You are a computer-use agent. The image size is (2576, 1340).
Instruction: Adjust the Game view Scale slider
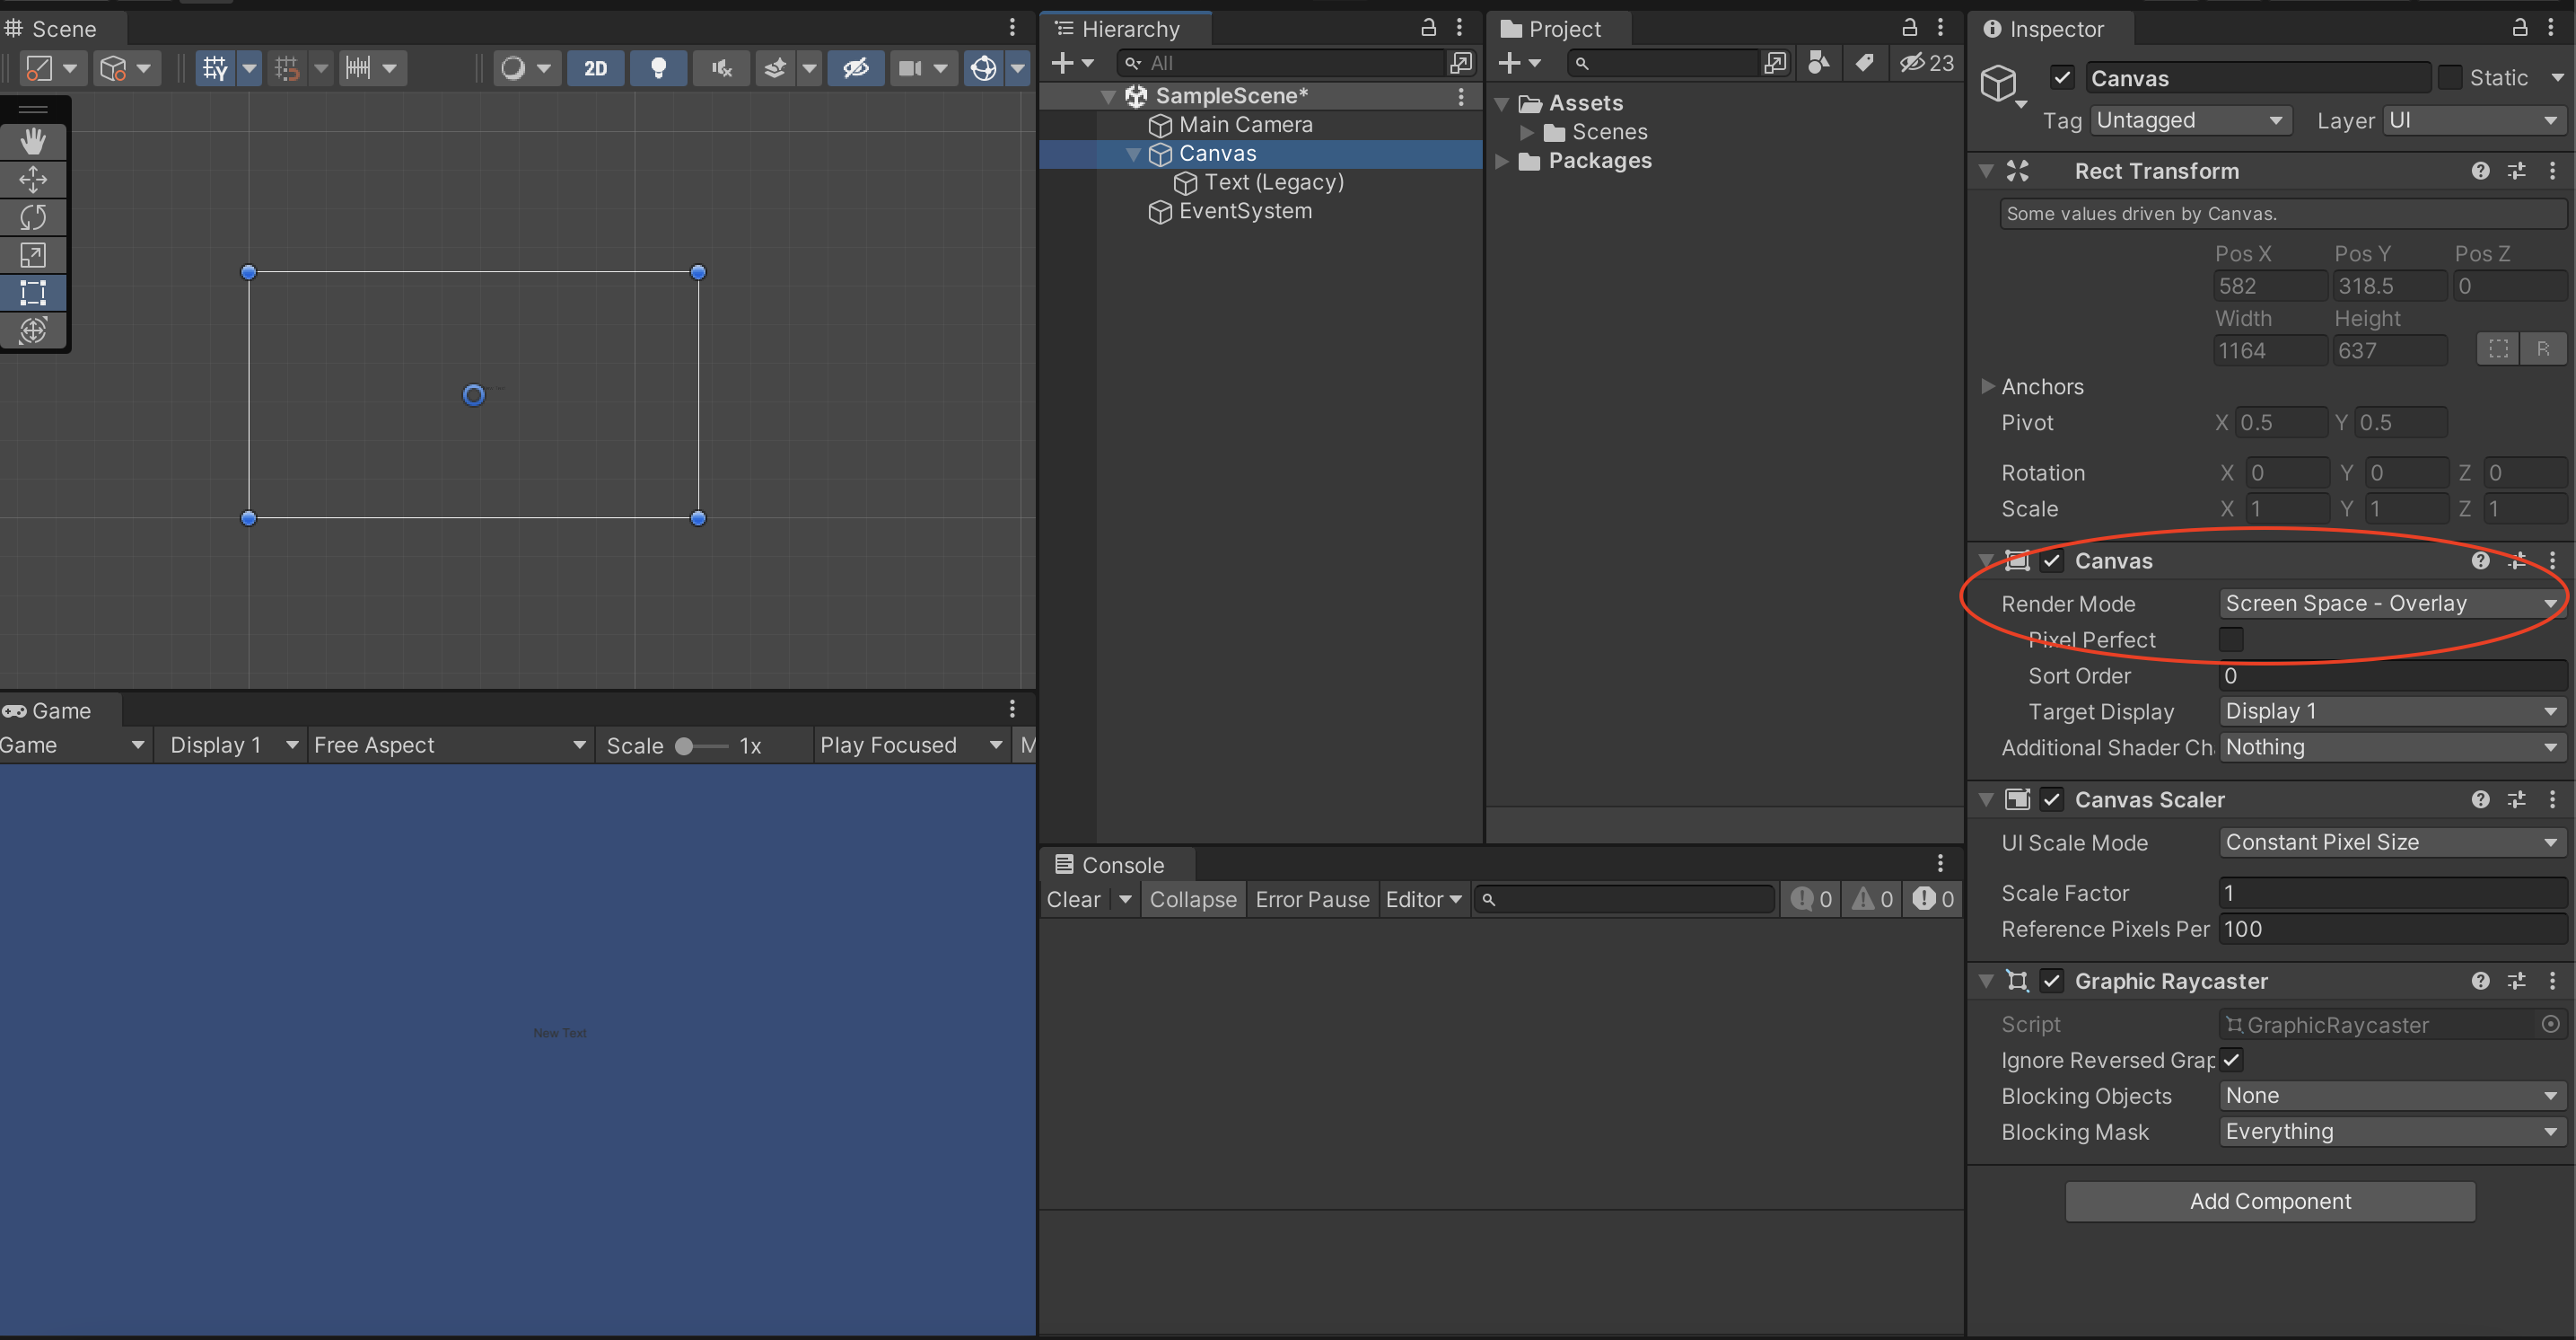point(685,745)
